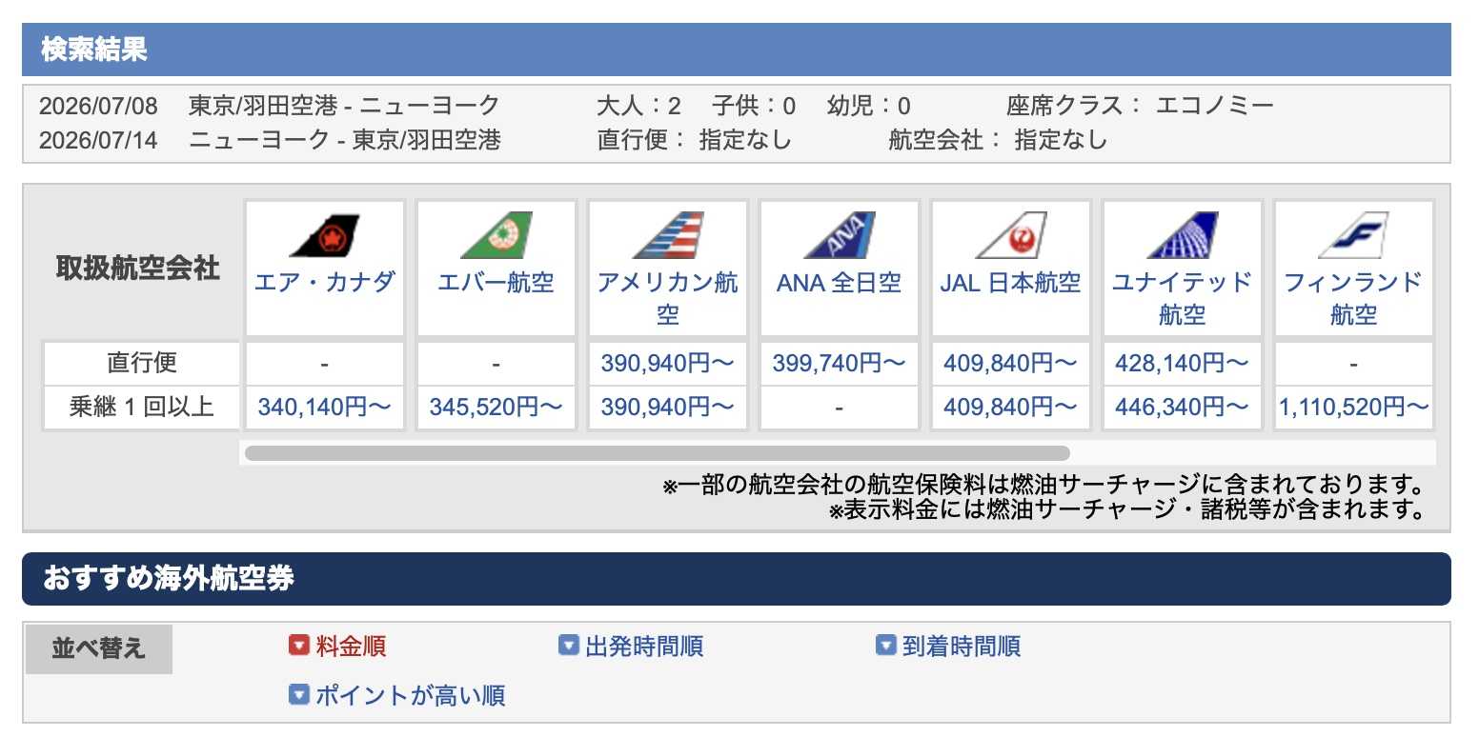Click 直行便： 指定なし text
Viewport: 1479px width, 737px height.
pyautogui.click(x=695, y=140)
